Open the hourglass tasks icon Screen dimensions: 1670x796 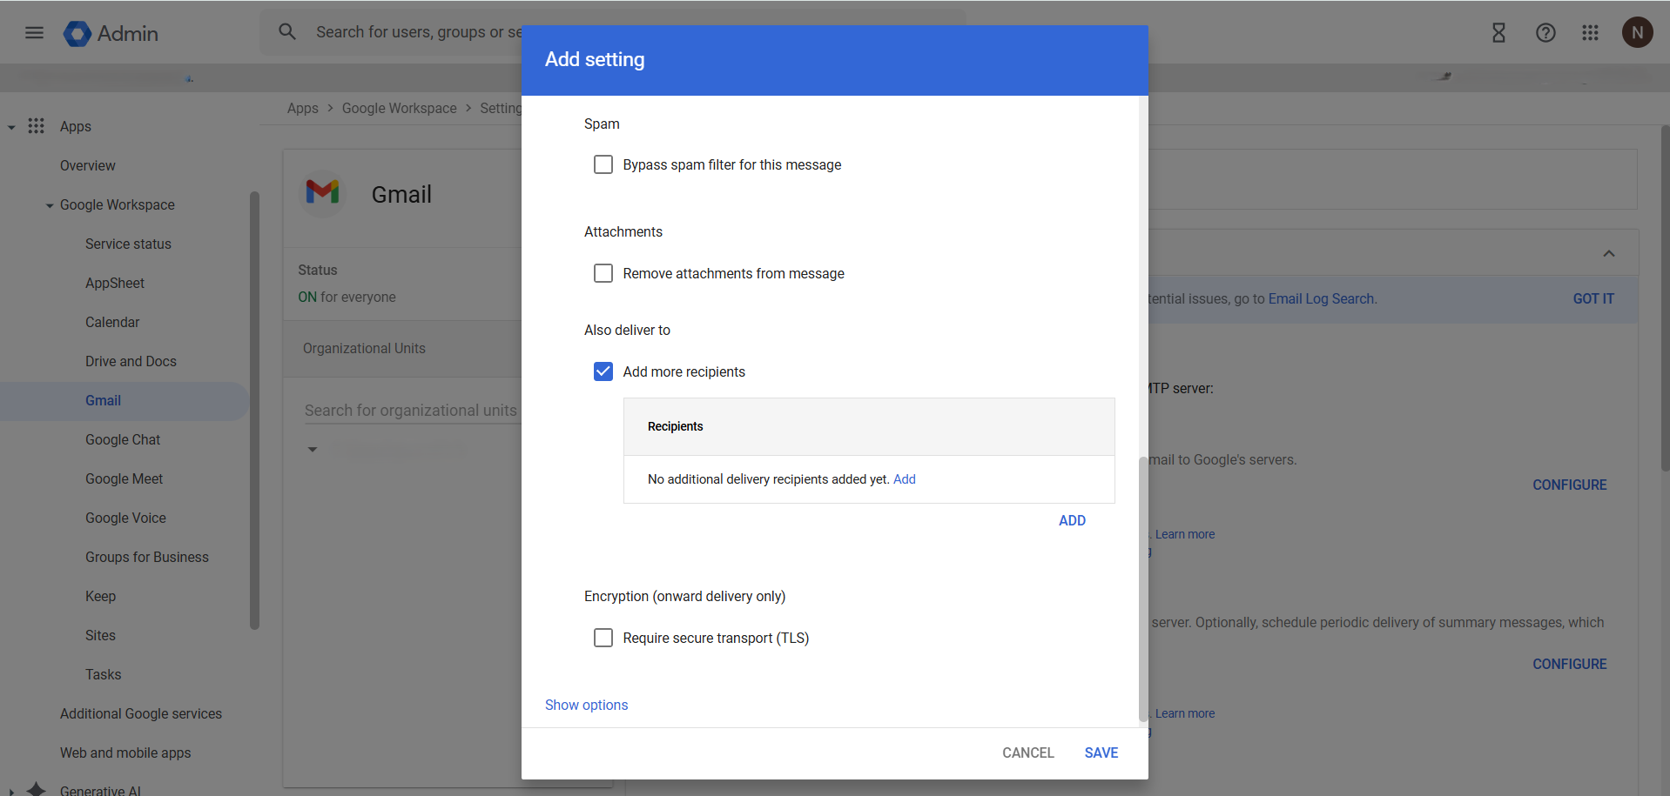[1498, 33]
